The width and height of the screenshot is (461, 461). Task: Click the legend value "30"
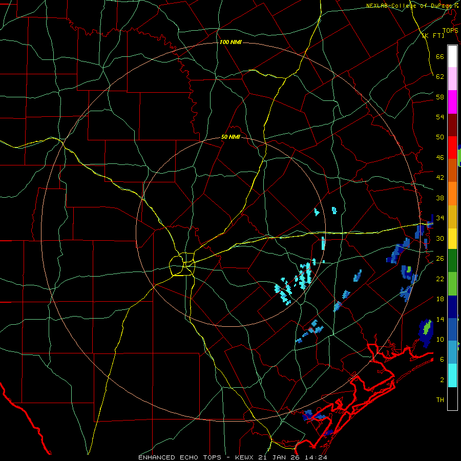point(440,238)
